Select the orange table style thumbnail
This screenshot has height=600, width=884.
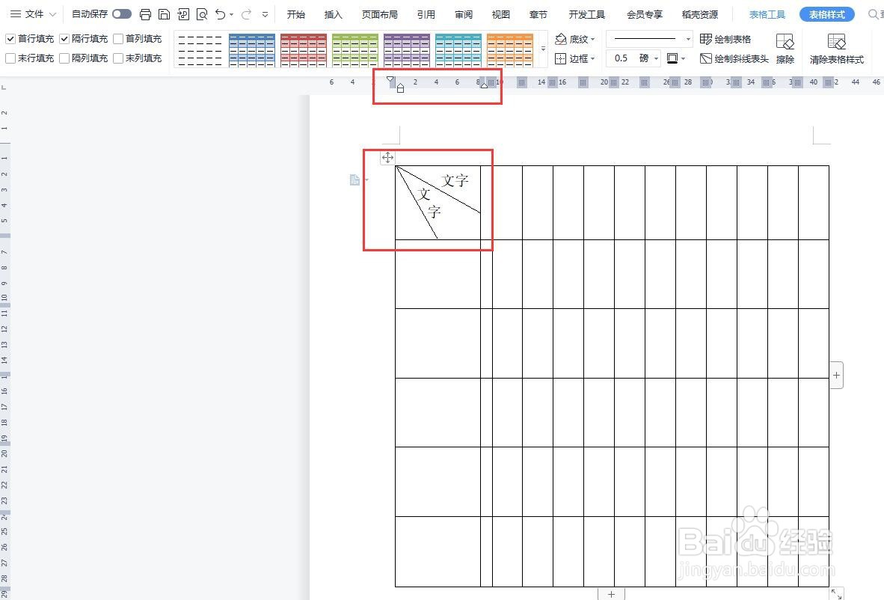[510, 49]
